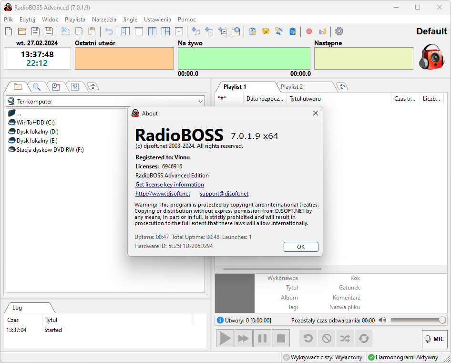Open the Plik menu
The width and height of the screenshot is (451, 363).
pyautogui.click(x=8, y=19)
